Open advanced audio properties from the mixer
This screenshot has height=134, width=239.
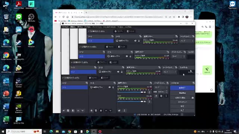point(119,111)
